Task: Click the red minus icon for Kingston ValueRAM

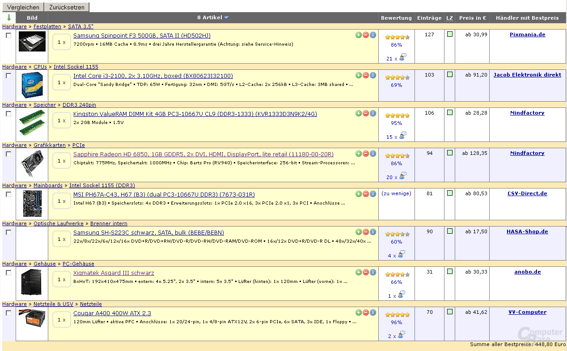Action: (x=366, y=113)
